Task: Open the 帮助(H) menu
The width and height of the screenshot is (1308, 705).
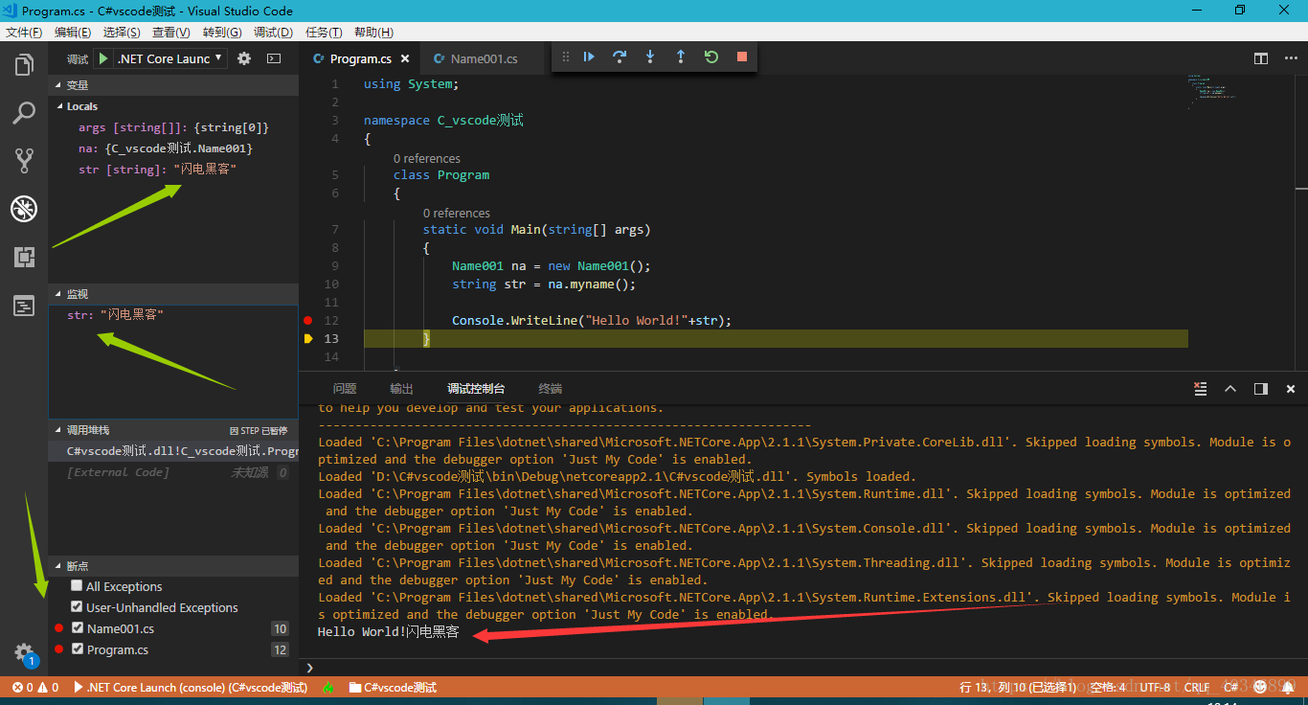Action: pos(373,32)
